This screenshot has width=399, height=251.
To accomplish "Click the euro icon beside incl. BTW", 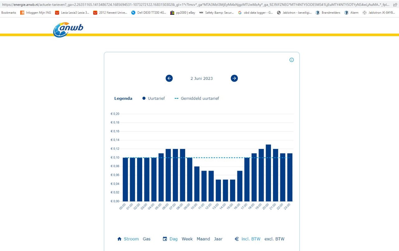I will [x=237, y=239].
